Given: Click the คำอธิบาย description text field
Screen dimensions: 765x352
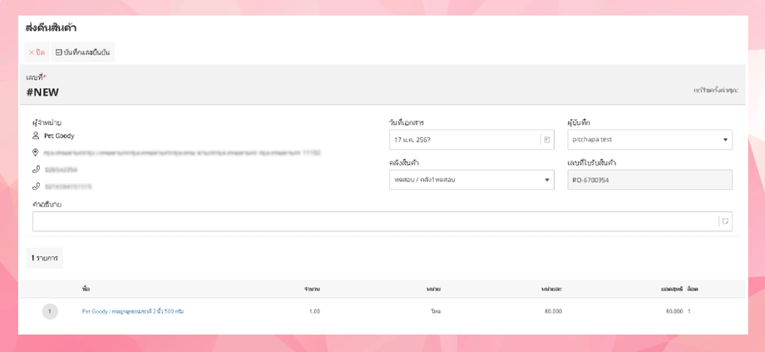Looking at the screenshot, I should pos(374,221).
